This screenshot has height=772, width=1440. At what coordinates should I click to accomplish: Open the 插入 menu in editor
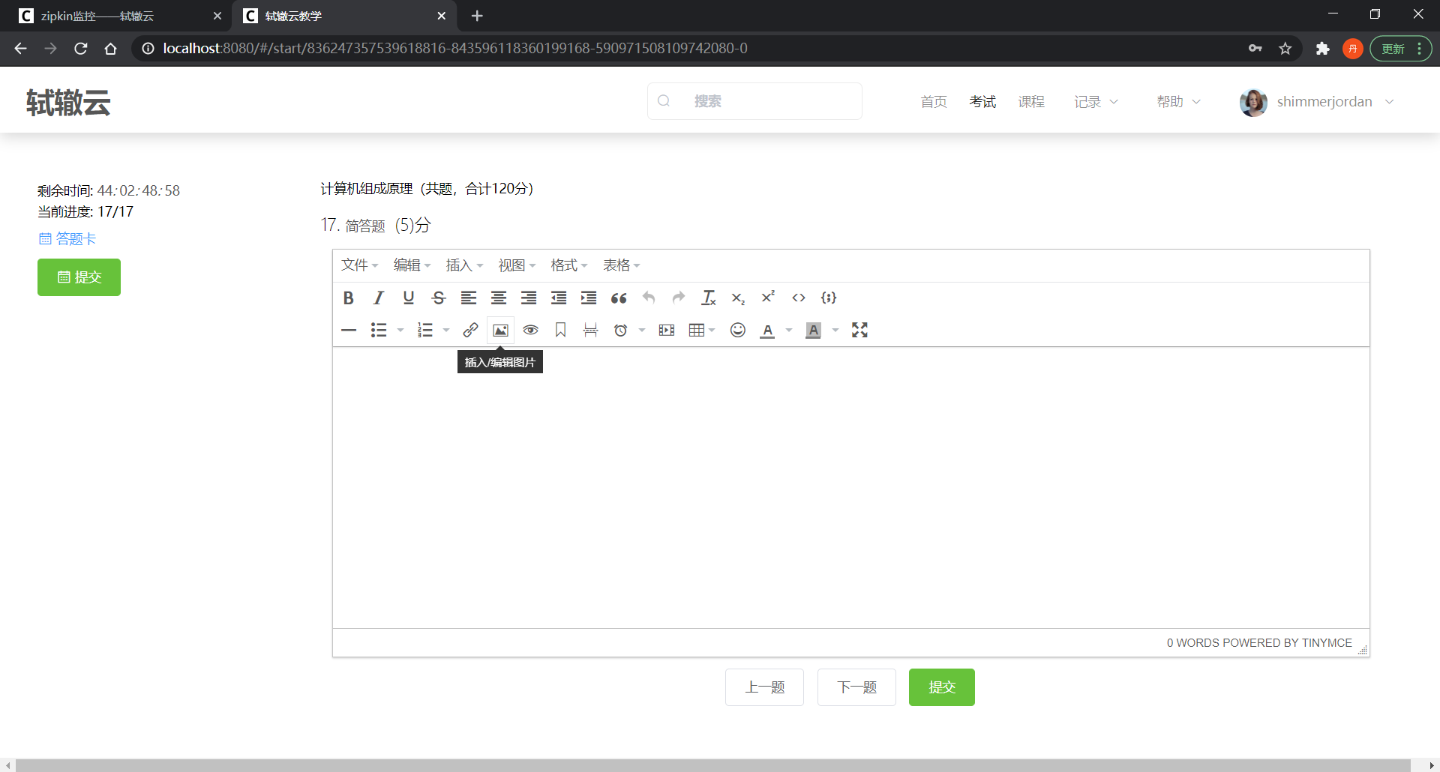click(x=464, y=265)
